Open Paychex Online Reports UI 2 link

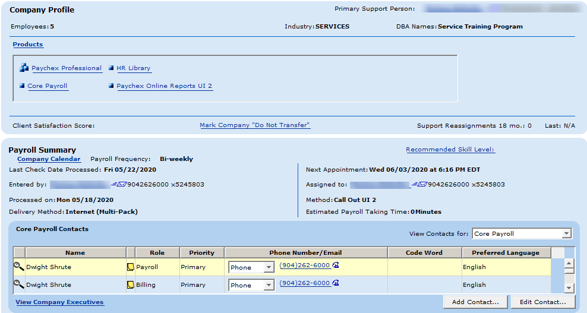click(165, 86)
